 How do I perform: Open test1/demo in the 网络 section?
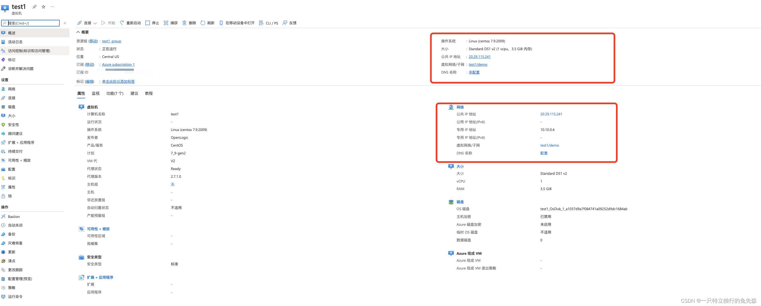click(550, 145)
